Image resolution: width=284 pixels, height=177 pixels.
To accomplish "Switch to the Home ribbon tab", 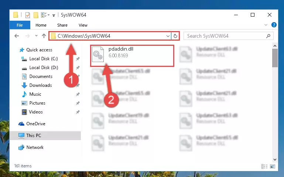I will coord(41,25).
